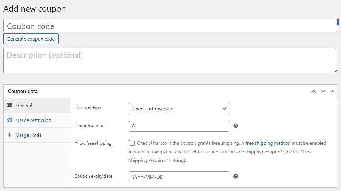The image size is (341, 191).
Task: Click the ticket icon beside General
Action: pos(9,106)
